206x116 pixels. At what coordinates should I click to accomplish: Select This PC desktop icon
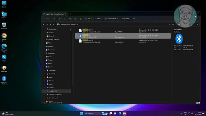click(4, 4)
